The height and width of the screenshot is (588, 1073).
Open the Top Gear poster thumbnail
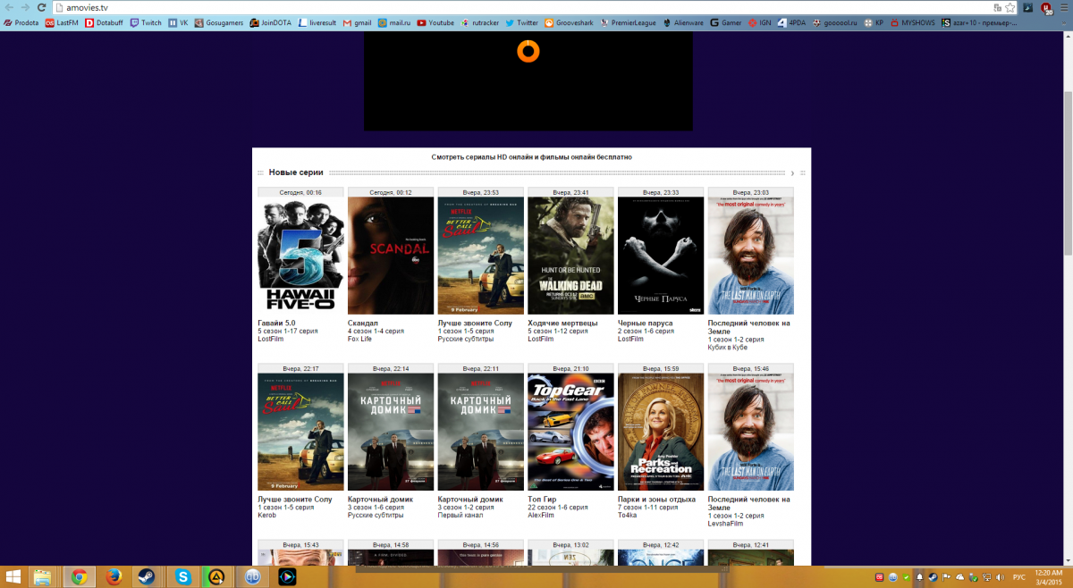(571, 432)
